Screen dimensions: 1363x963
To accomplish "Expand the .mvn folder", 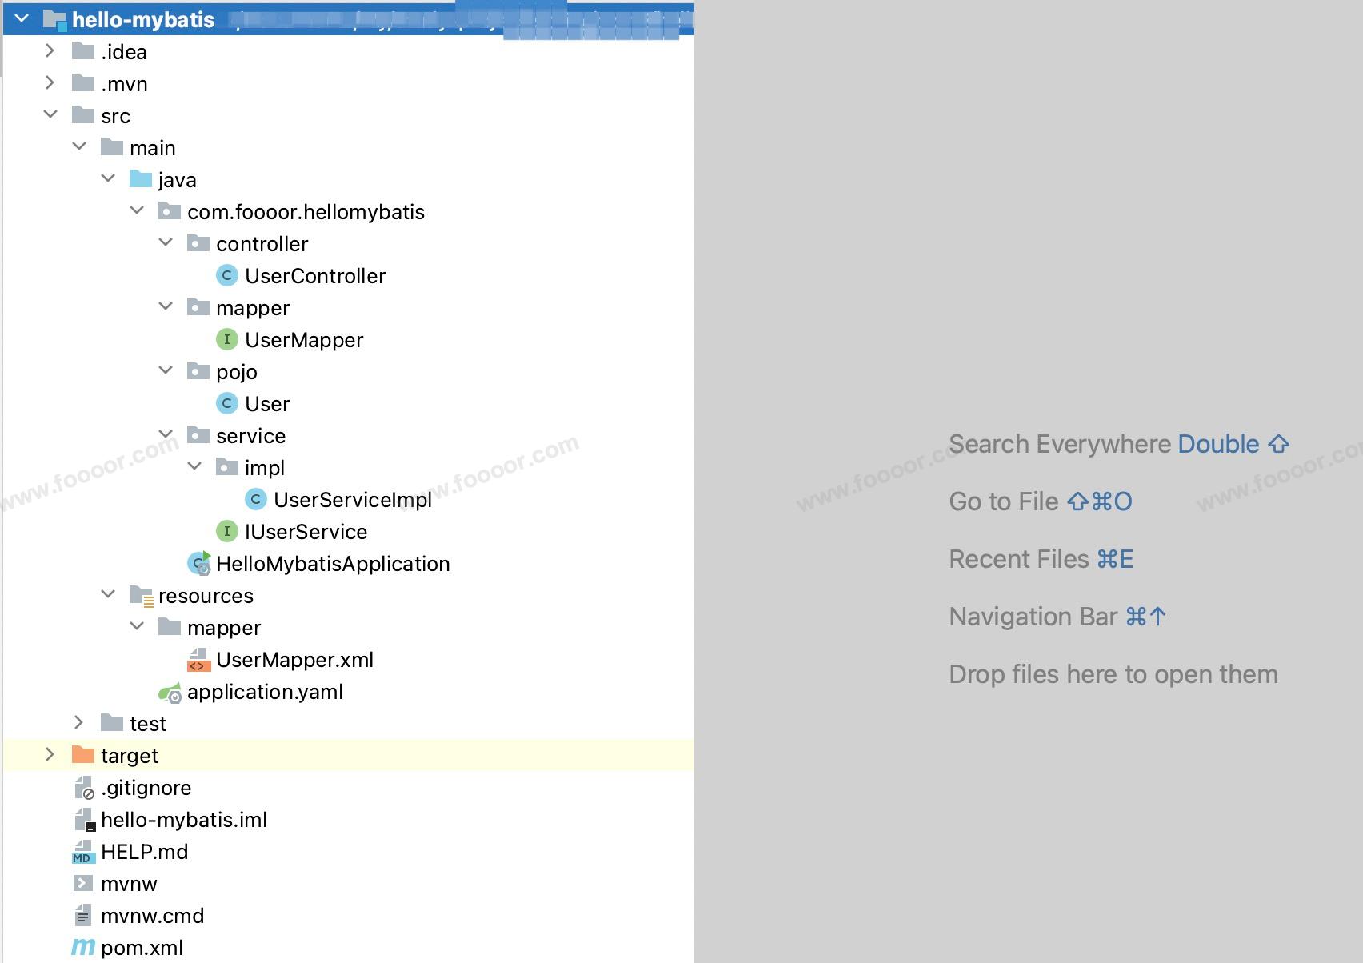I will tap(50, 83).
